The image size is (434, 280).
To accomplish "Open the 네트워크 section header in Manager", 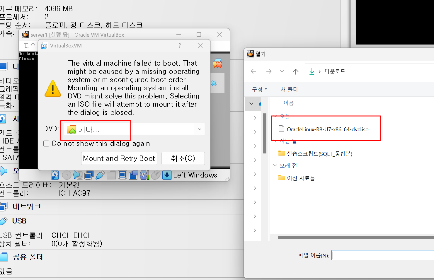I will [27, 207].
